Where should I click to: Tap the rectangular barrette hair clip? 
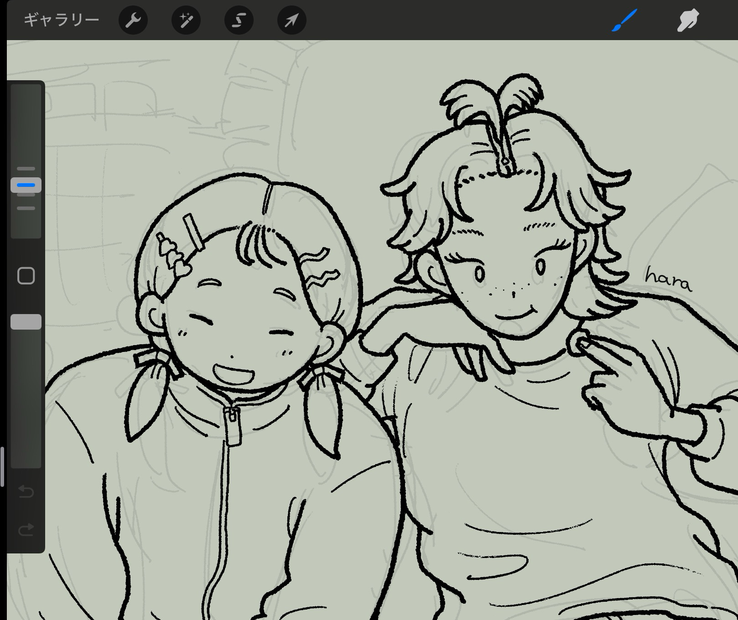click(x=194, y=232)
